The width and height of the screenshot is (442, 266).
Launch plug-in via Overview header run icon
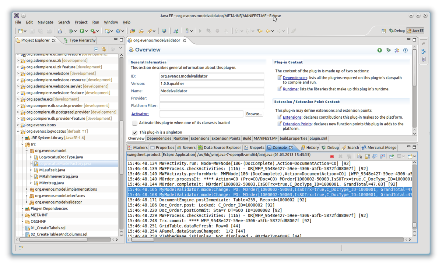pyautogui.click(x=379, y=50)
